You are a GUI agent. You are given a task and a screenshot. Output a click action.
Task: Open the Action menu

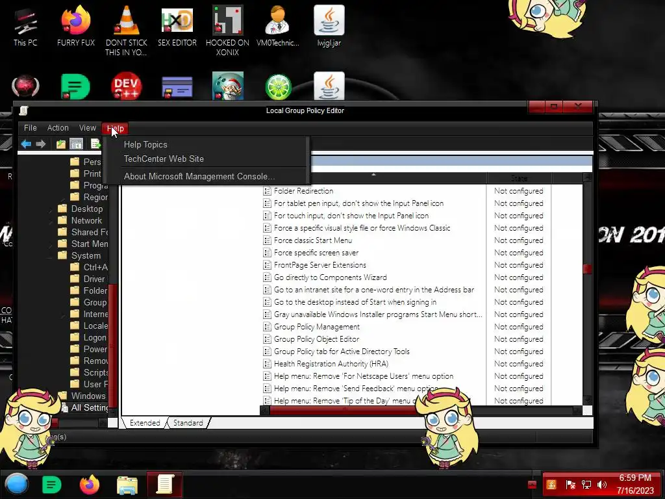(58, 128)
